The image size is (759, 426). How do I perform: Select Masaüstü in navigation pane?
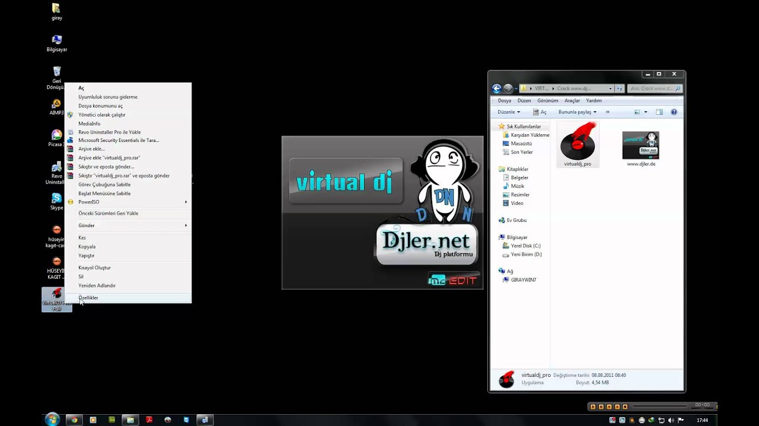[x=516, y=143]
